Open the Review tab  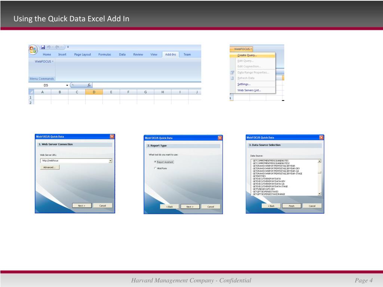pos(138,55)
